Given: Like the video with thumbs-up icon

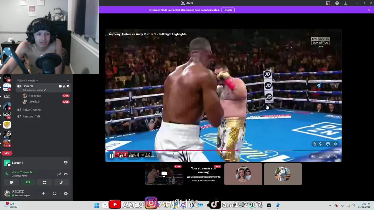Looking at the screenshot, I should (314, 144).
